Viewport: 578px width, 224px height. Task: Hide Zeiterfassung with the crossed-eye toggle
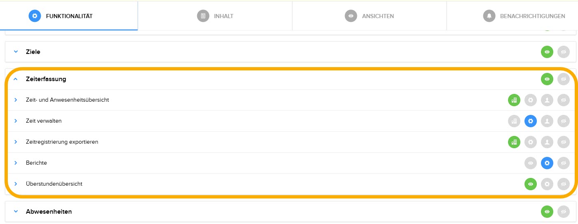563,79
